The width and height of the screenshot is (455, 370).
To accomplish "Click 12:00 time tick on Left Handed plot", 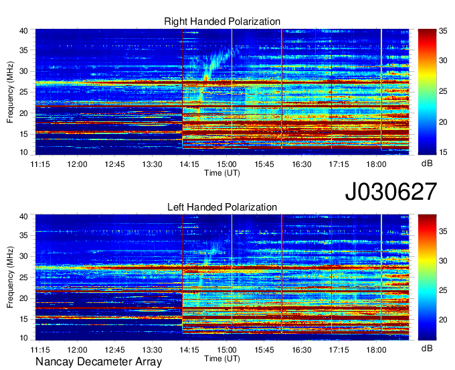I will tap(77, 350).
